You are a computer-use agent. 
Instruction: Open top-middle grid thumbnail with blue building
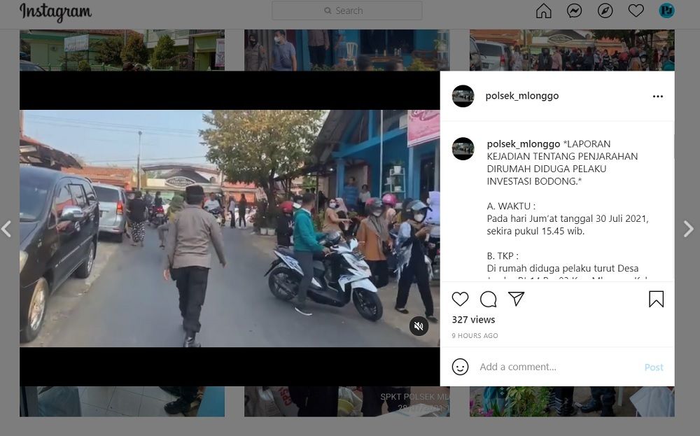tap(346, 50)
